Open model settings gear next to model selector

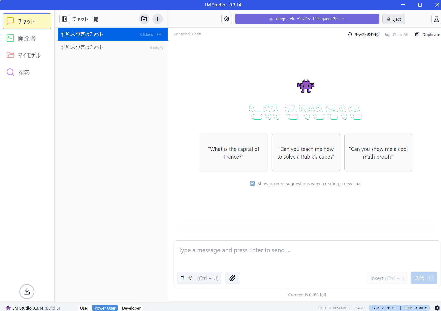point(227,19)
